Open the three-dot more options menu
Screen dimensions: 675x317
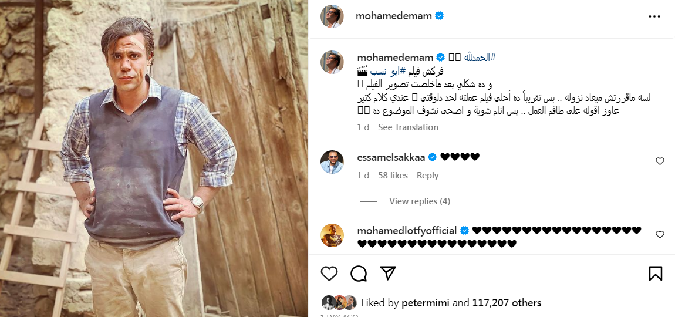654,16
